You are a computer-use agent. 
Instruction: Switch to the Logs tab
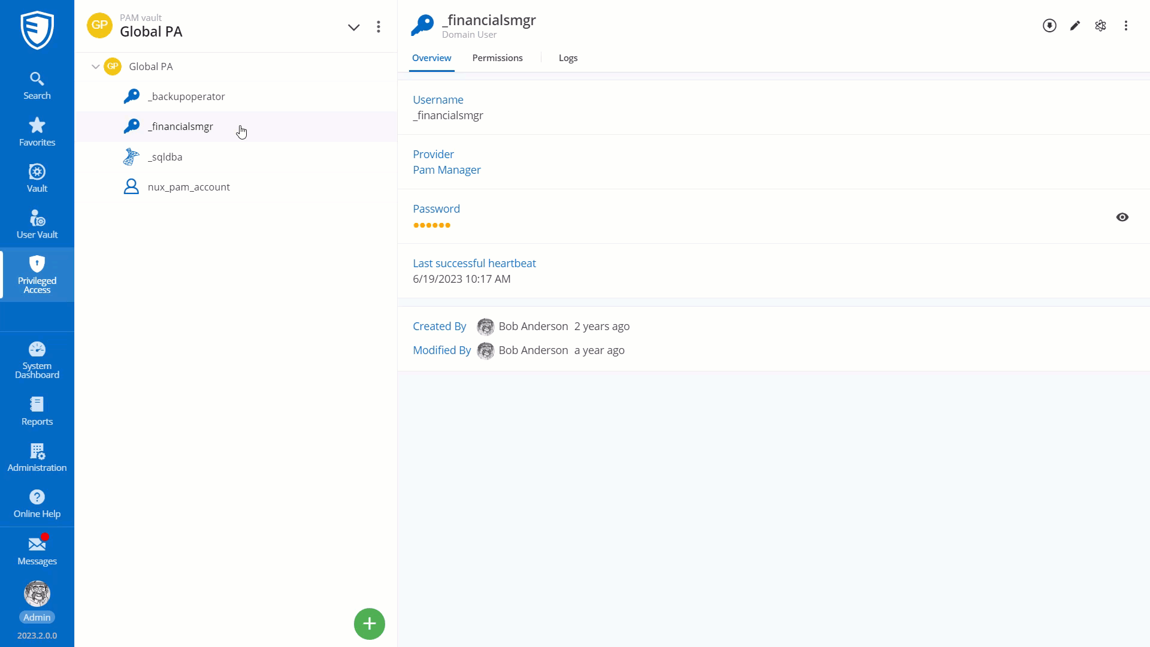click(x=568, y=58)
